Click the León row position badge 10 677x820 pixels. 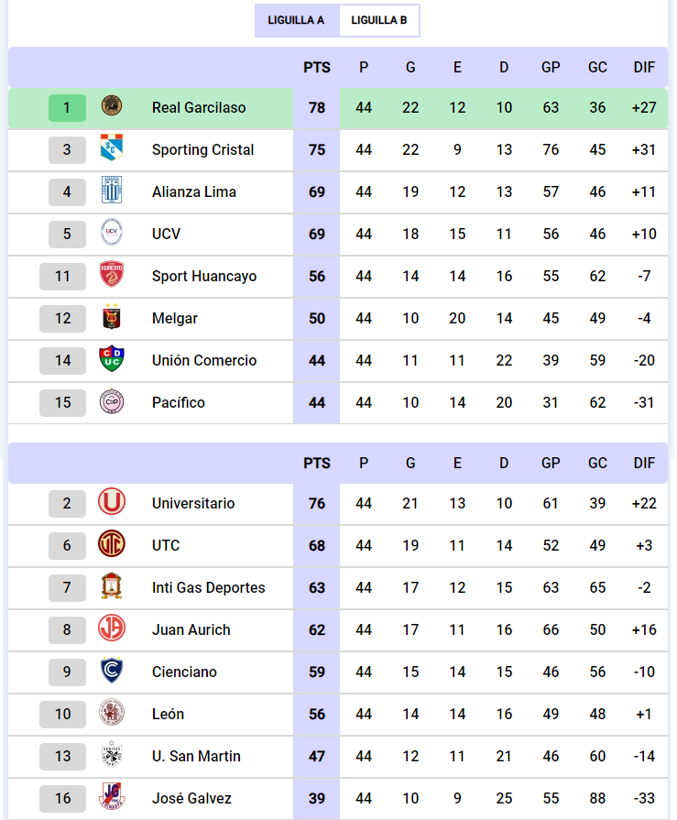pyautogui.click(x=62, y=714)
